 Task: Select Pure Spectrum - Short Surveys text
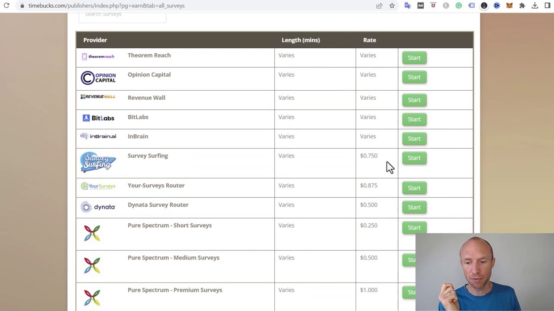[170, 225]
